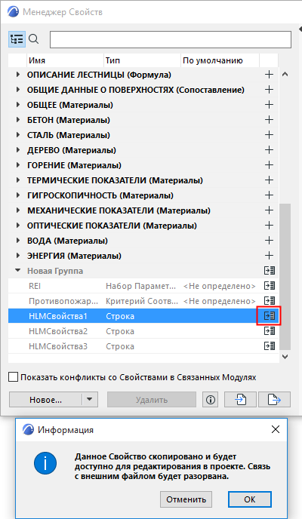This screenshot has height=519, width=302.
Task: Click the По умолчанию column header
Action: 220,60
